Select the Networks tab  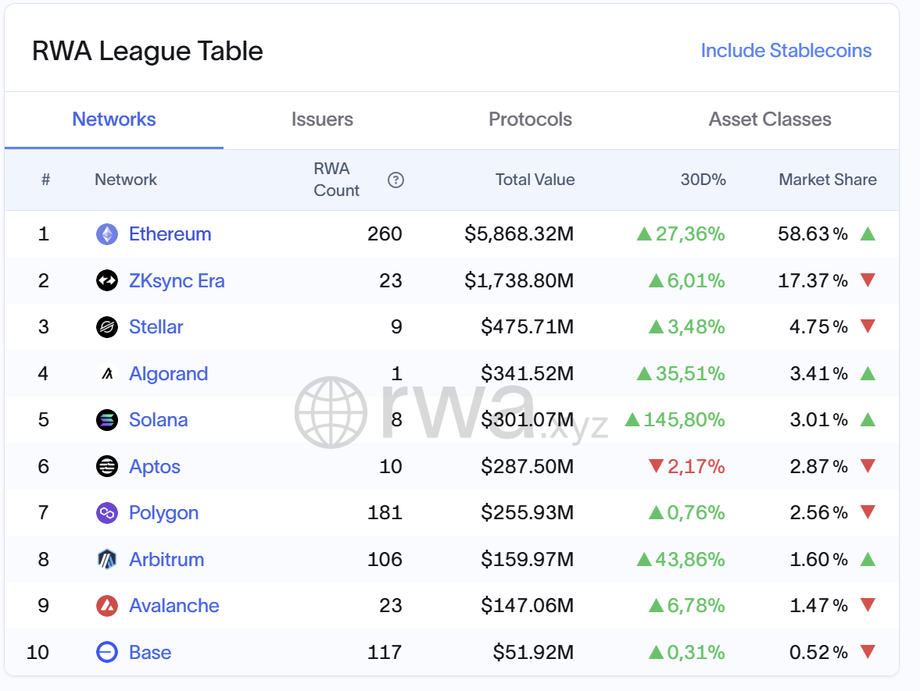tap(114, 119)
